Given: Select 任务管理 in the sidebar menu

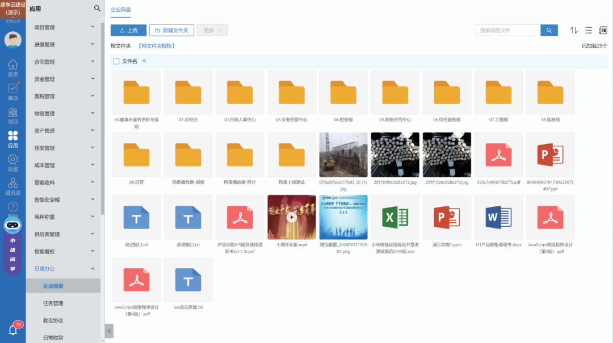Looking at the screenshot, I should [53, 303].
